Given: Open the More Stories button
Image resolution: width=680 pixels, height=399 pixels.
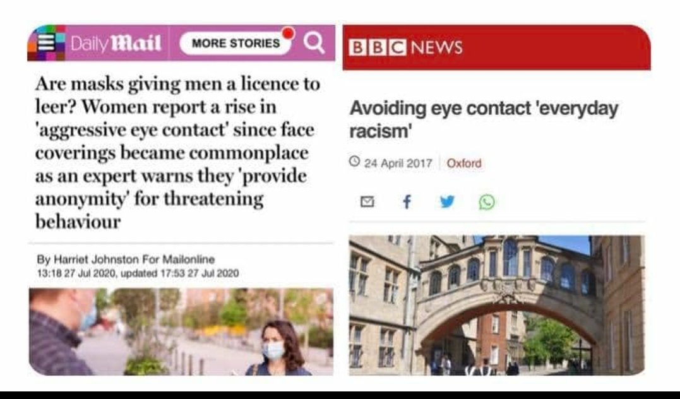Looking at the screenshot, I should pos(236,43).
